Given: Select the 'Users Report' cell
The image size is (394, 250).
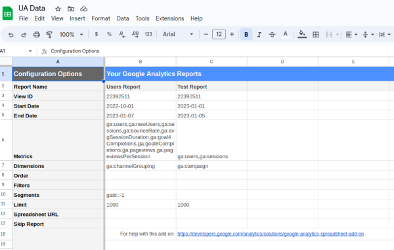Looking at the screenshot, I should [x=141, y=87].
